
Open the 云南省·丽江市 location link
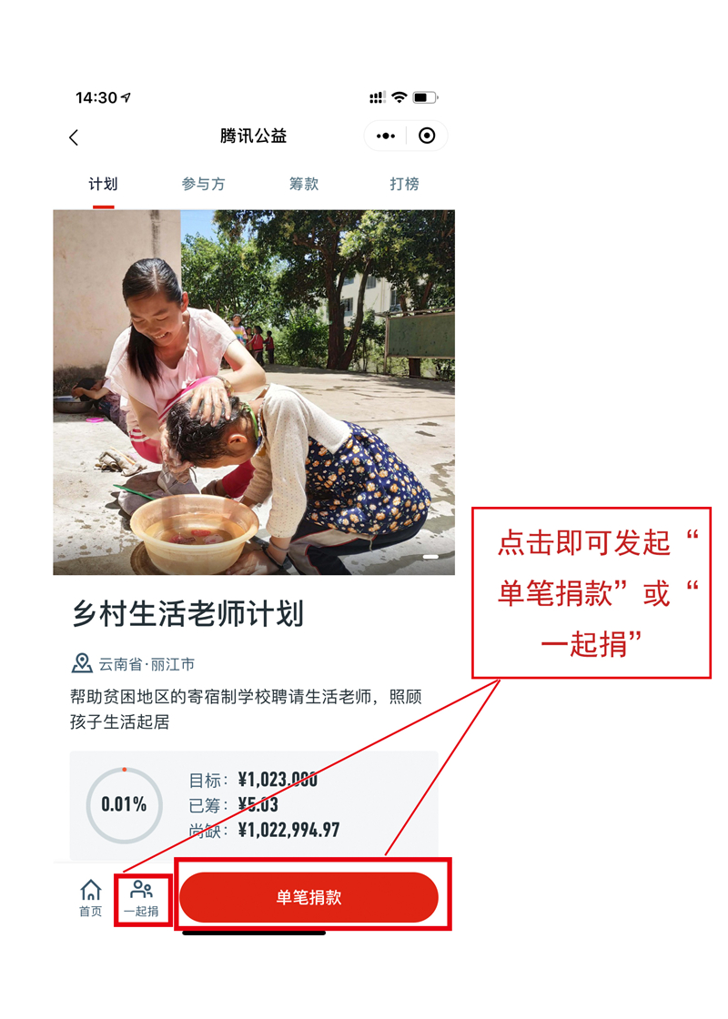pos(147,664)
